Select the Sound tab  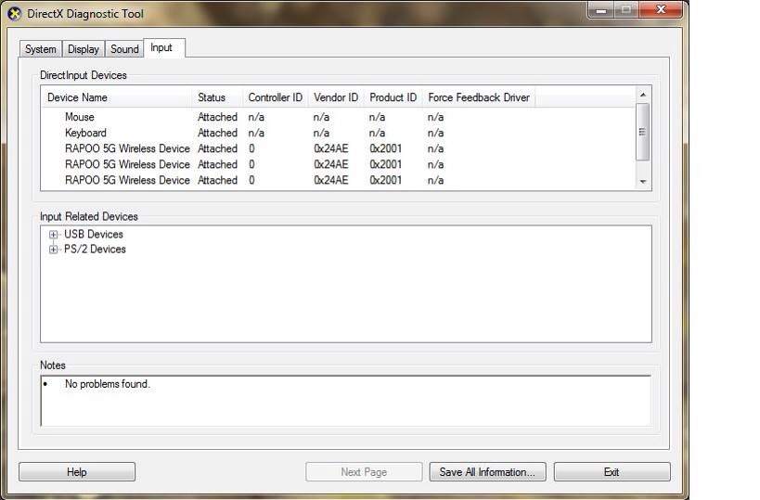(124, 49)
